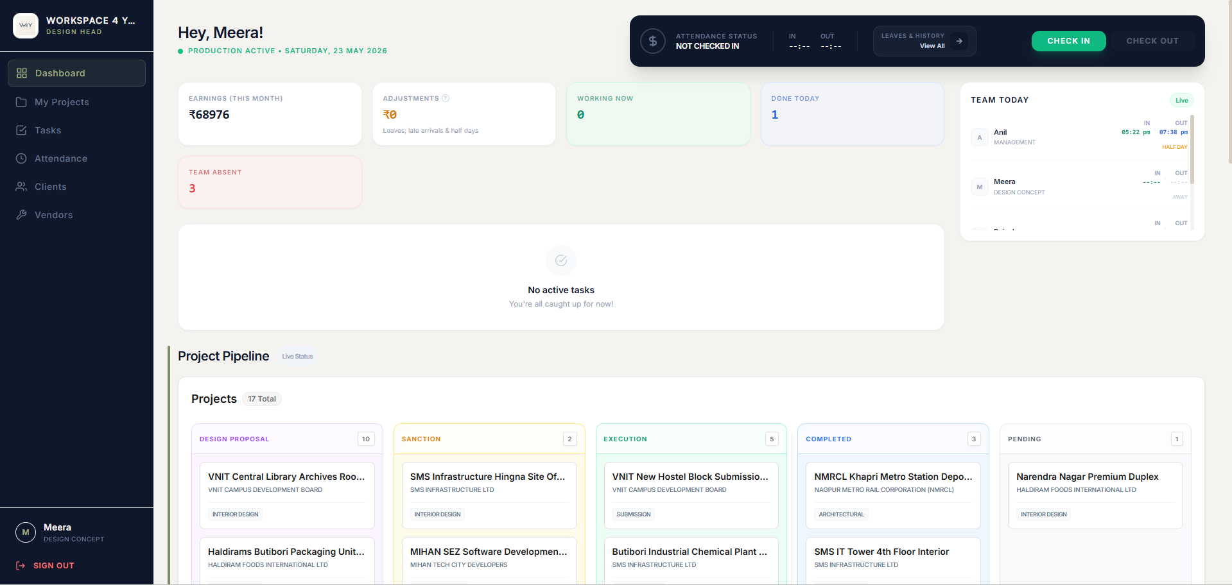
Task: Click the Sanction column count badge
Action: (569, 439)
